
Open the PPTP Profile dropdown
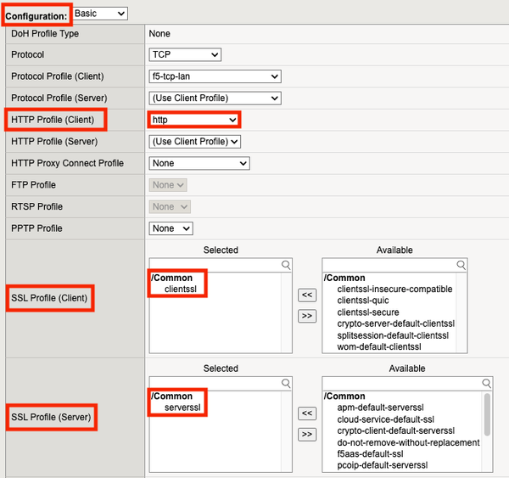(x=171, y=228)
